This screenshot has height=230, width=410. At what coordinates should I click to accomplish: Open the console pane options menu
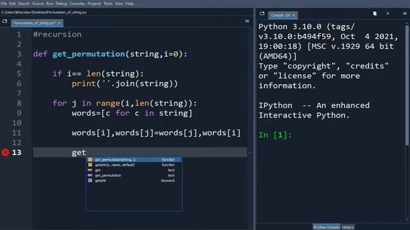[405, 13]
